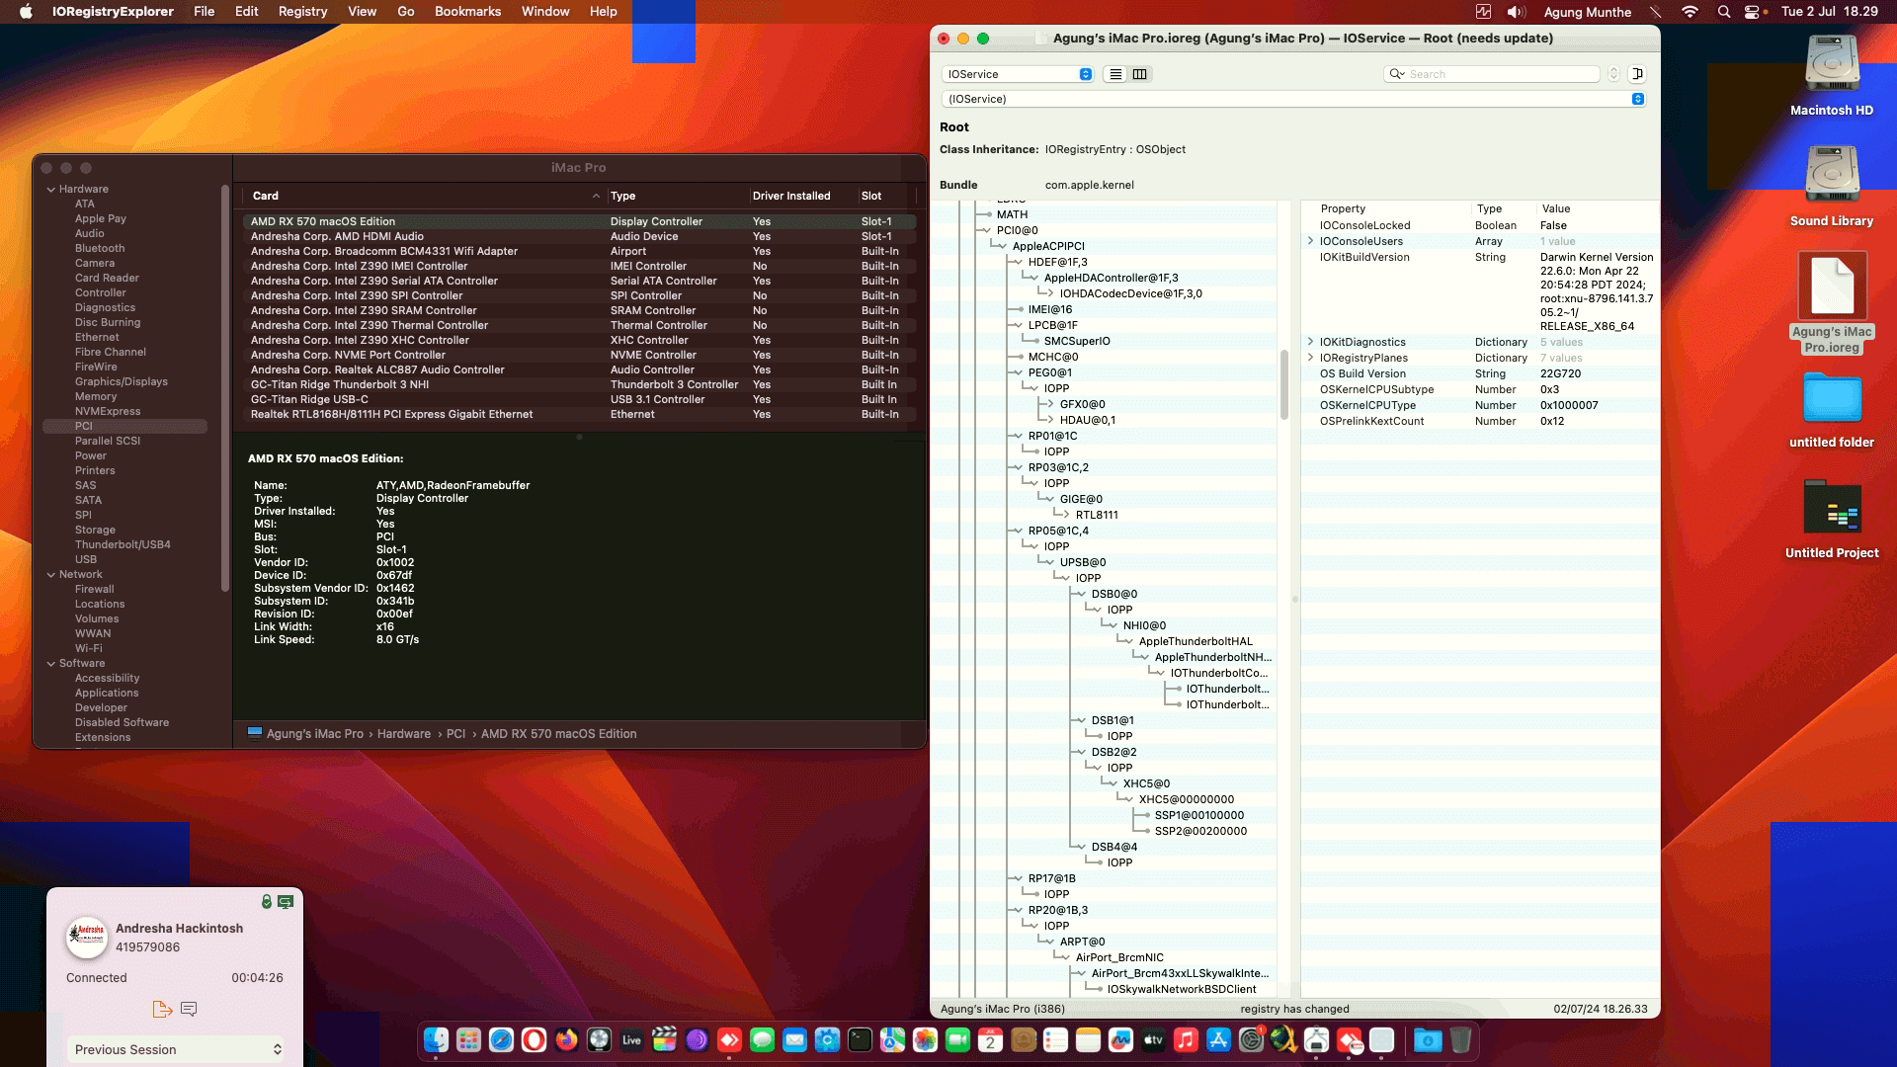Expand the IORegistryPlanes dictionary property
The width and height of the screenshot is (1897, 1067).
[x=1310, y=358]
